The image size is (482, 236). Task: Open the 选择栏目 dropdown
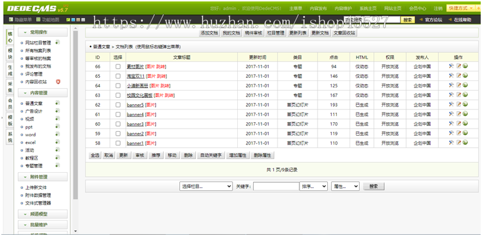pyautogui.click(x=206, y=186)
